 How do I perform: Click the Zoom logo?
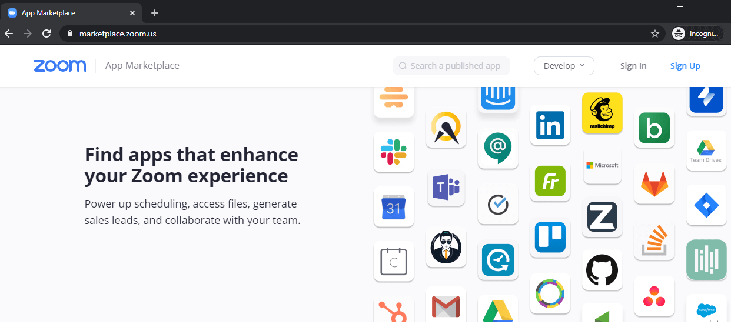tap(59, 66)
